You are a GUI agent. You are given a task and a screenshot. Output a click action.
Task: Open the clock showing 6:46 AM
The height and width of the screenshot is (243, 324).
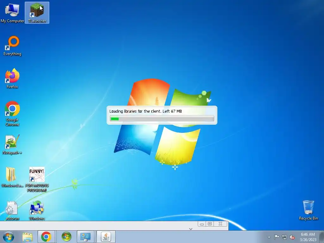click(x=308, y=237)
